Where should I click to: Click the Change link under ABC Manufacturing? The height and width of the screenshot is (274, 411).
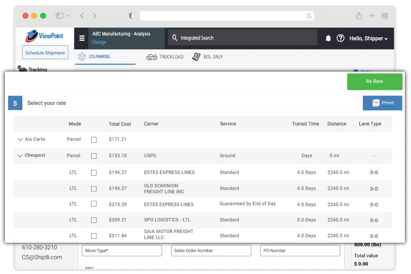[x=98, y=42]
